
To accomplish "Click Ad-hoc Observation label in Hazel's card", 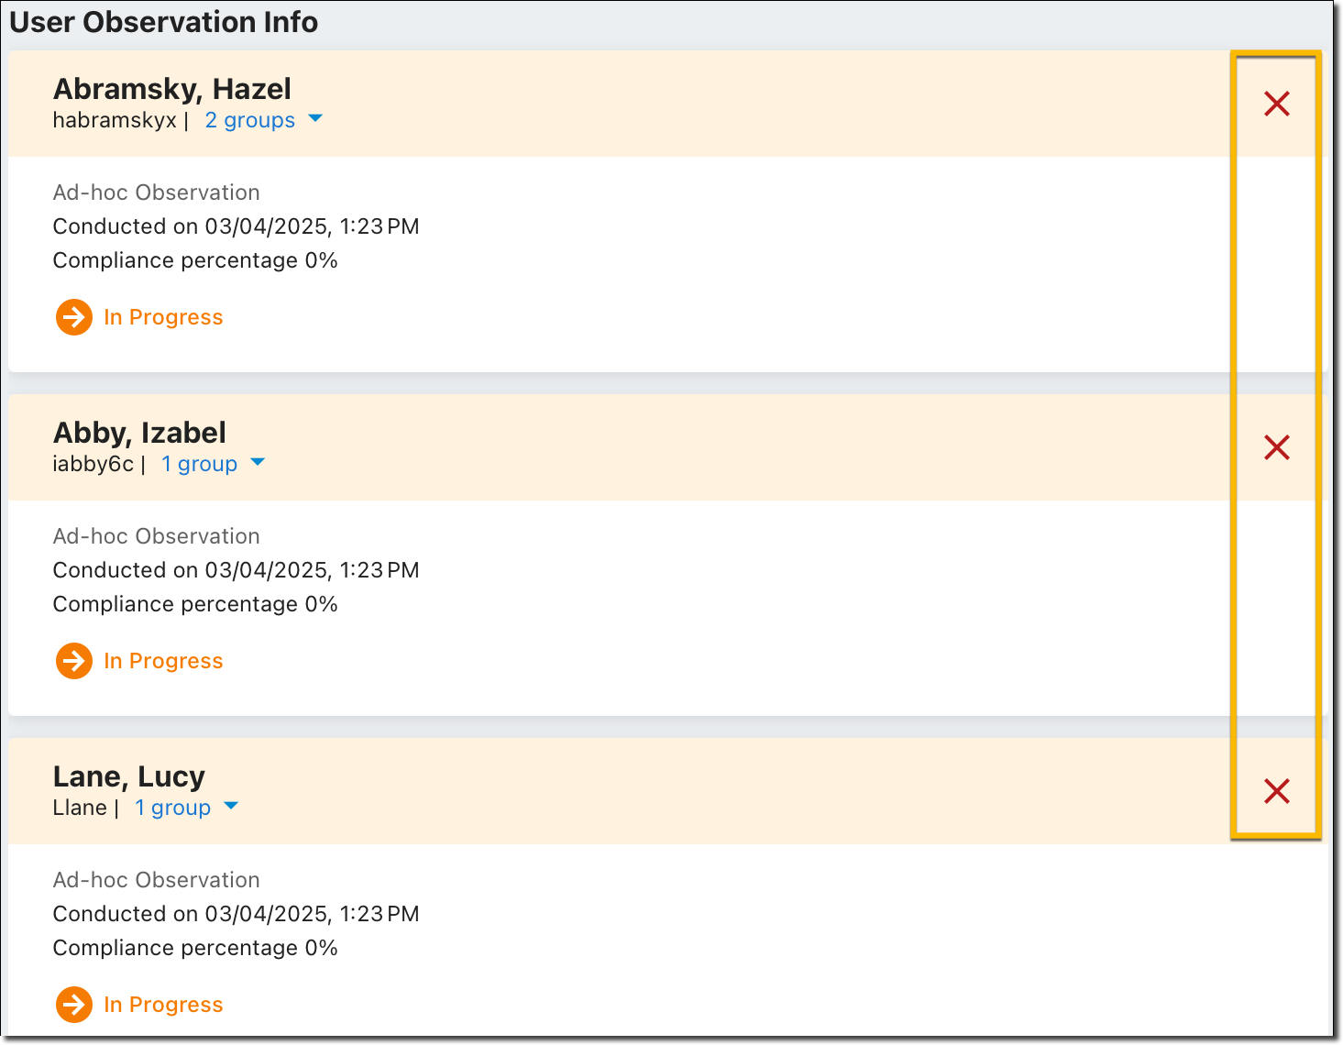I will click(156, 192).
